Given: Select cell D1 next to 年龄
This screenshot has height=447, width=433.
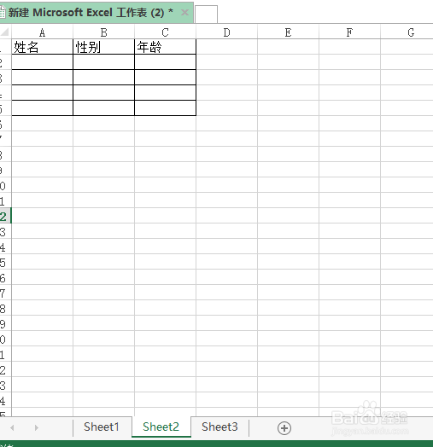Looking at the screenshot, I should click(x=226, y=47).
